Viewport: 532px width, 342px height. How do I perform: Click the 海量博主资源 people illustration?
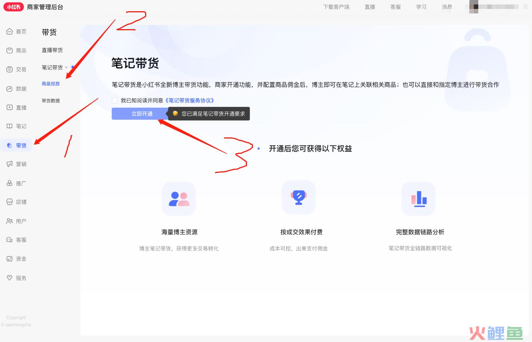(x=179, y=199)
